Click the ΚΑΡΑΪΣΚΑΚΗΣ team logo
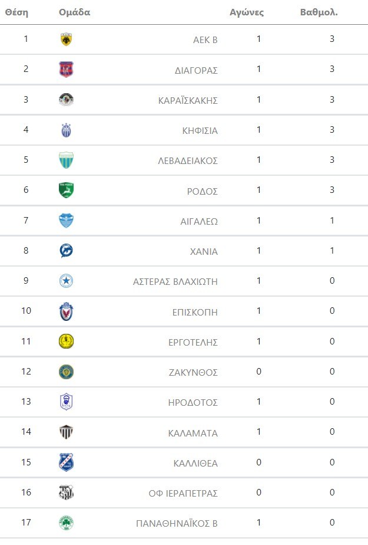This screenshot has height=545, width=368. pyautogui.click(x=67, y=100)
